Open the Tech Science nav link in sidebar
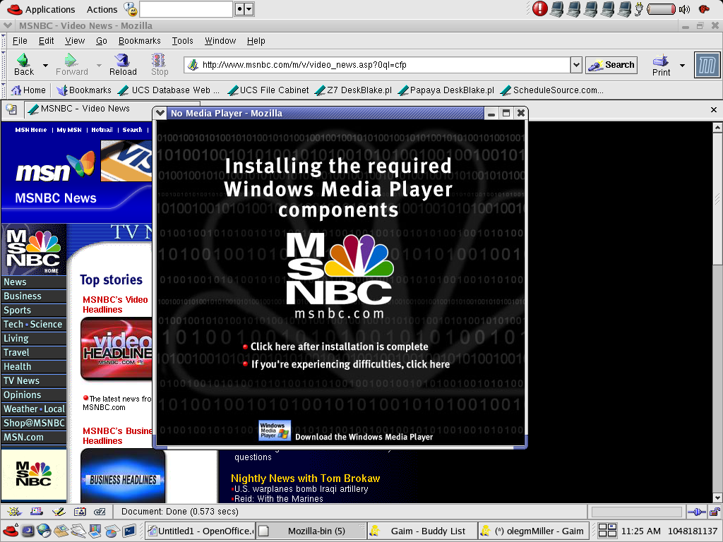This screenshot has height=542, width=723. [33, 325]
